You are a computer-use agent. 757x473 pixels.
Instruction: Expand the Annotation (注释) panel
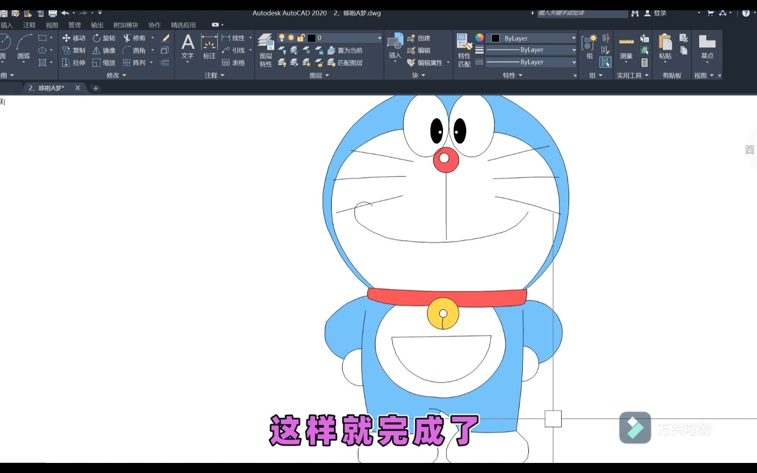click(x=214, y=75)
